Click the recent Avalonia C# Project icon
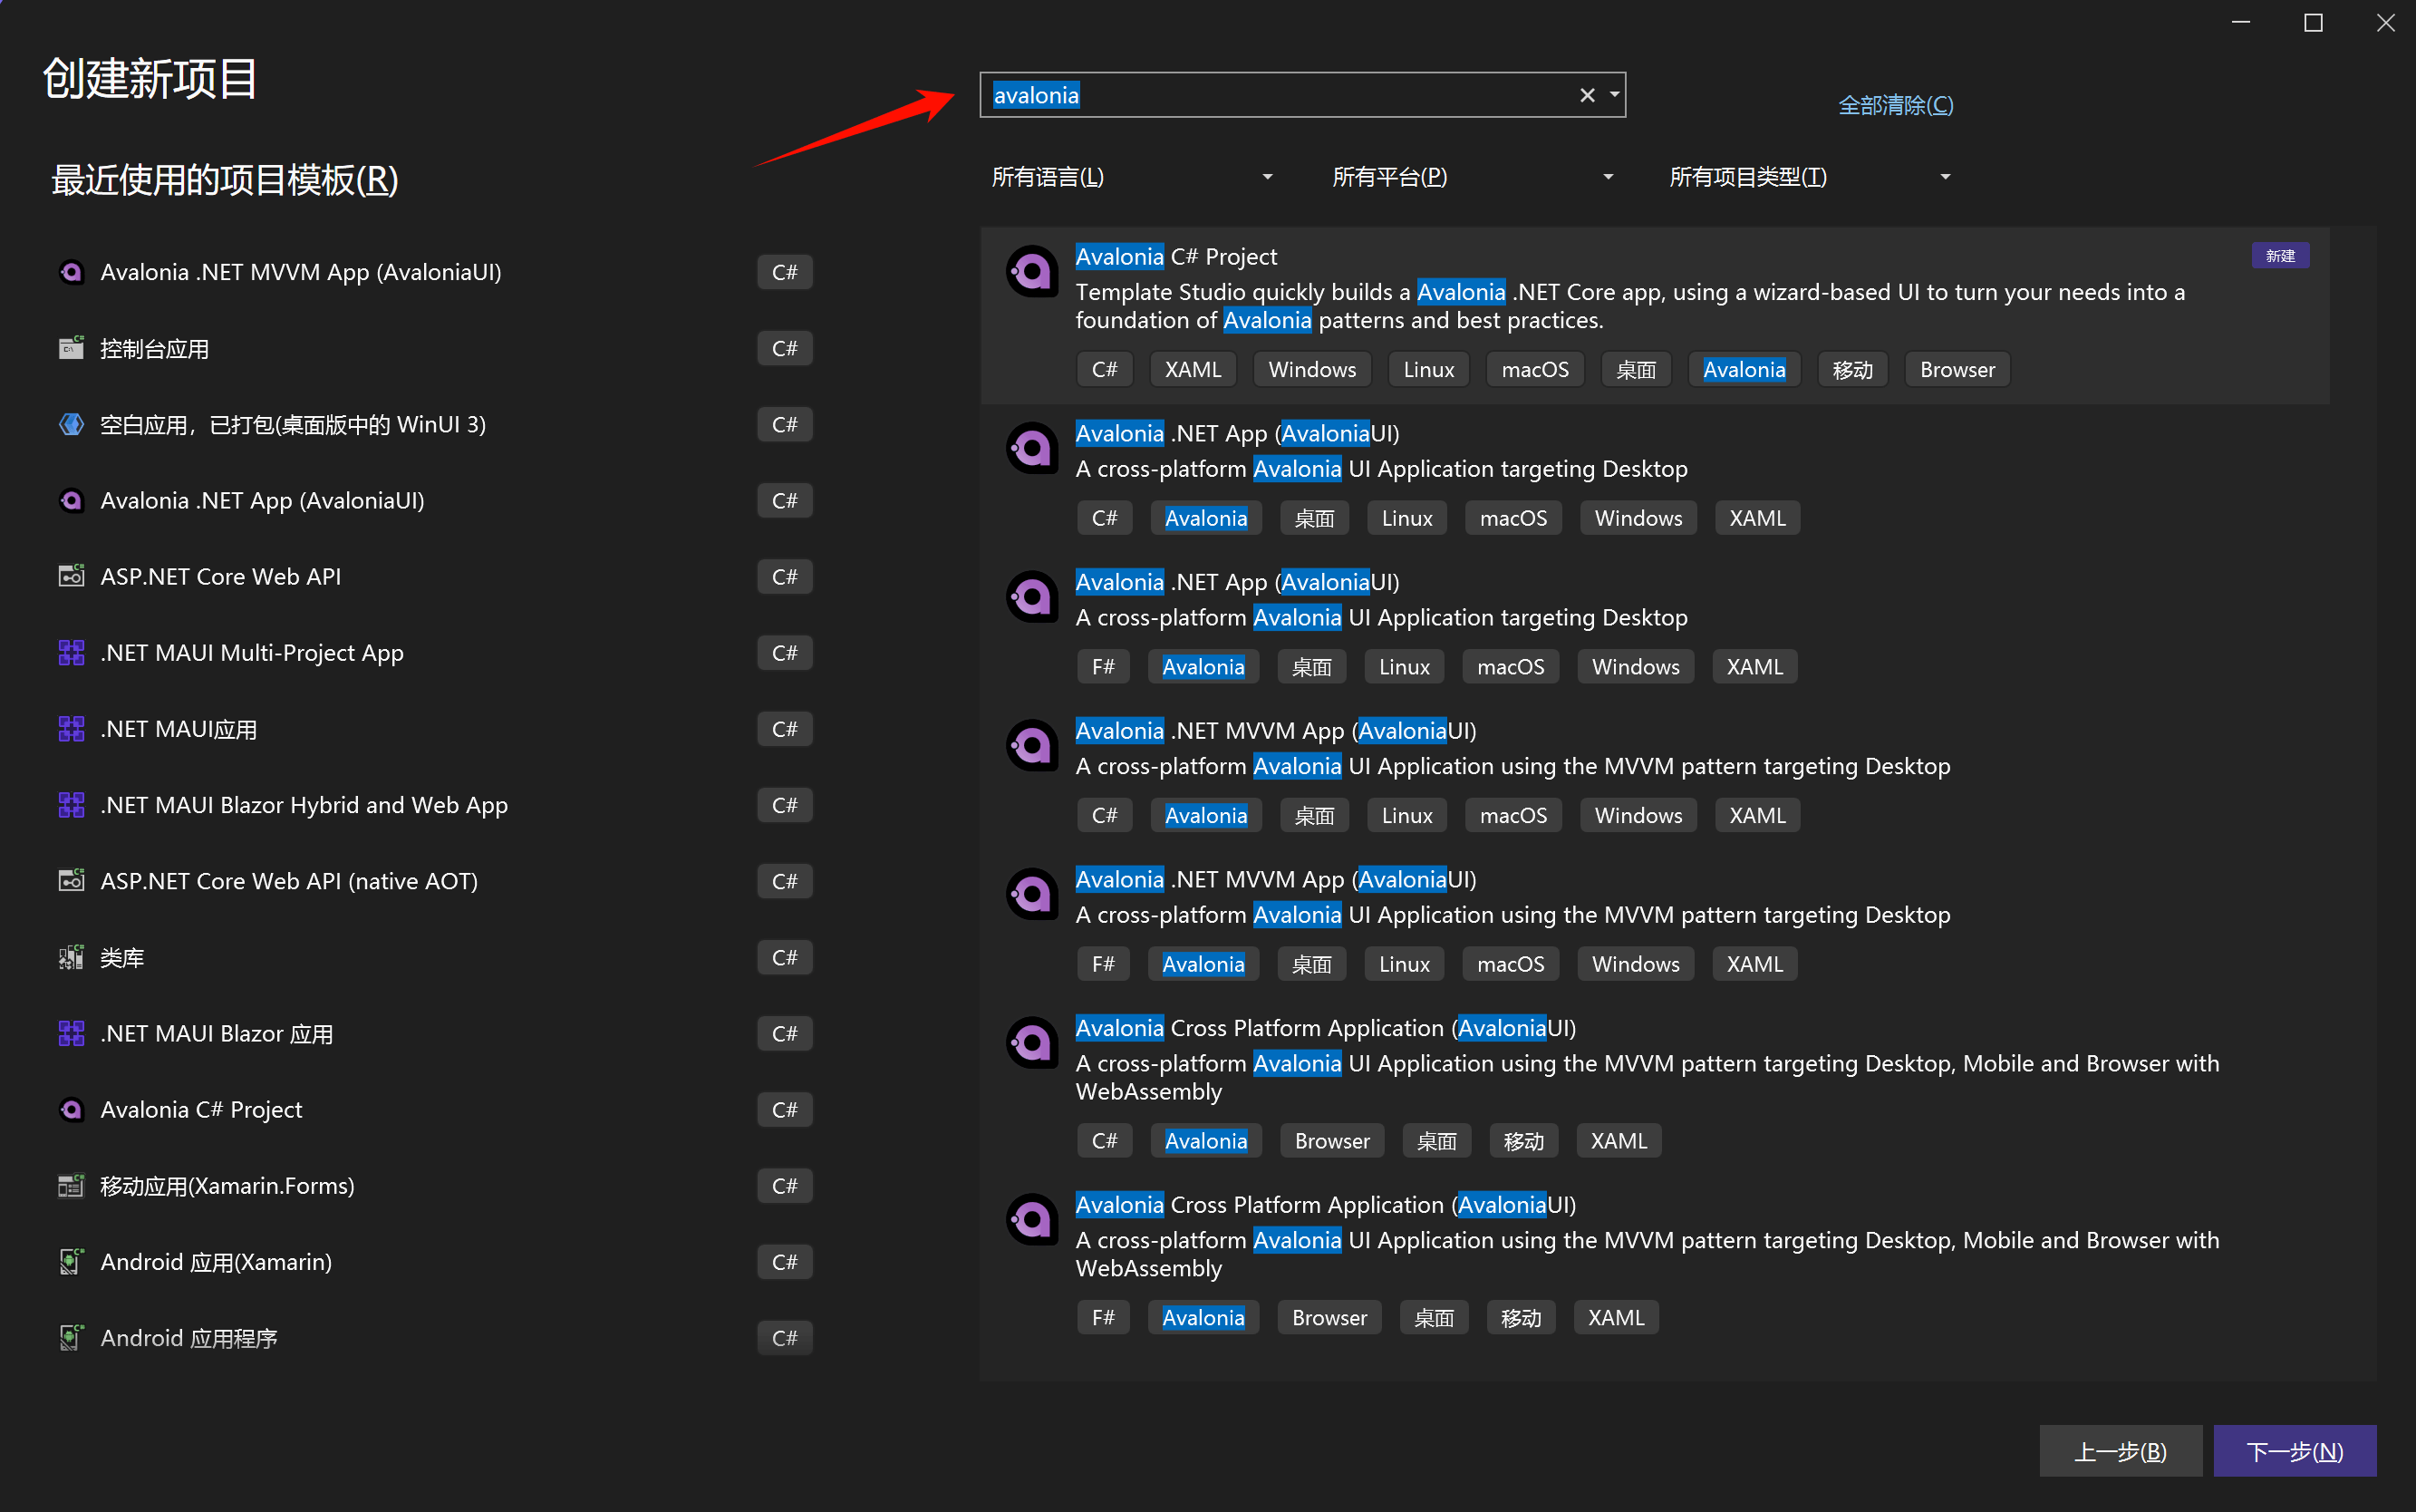The image size is (2416, 1512). pyautogui.click(x=71, y=1109)
